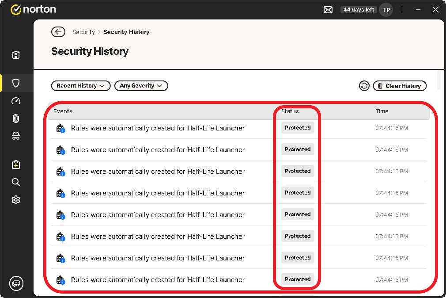The image size is (446, 298).
Task: Expand the Any Severity dropdown
Action: pos(141,86)
